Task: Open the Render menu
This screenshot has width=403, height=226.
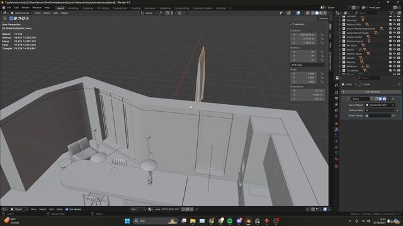Action: (x=25, y=8)
